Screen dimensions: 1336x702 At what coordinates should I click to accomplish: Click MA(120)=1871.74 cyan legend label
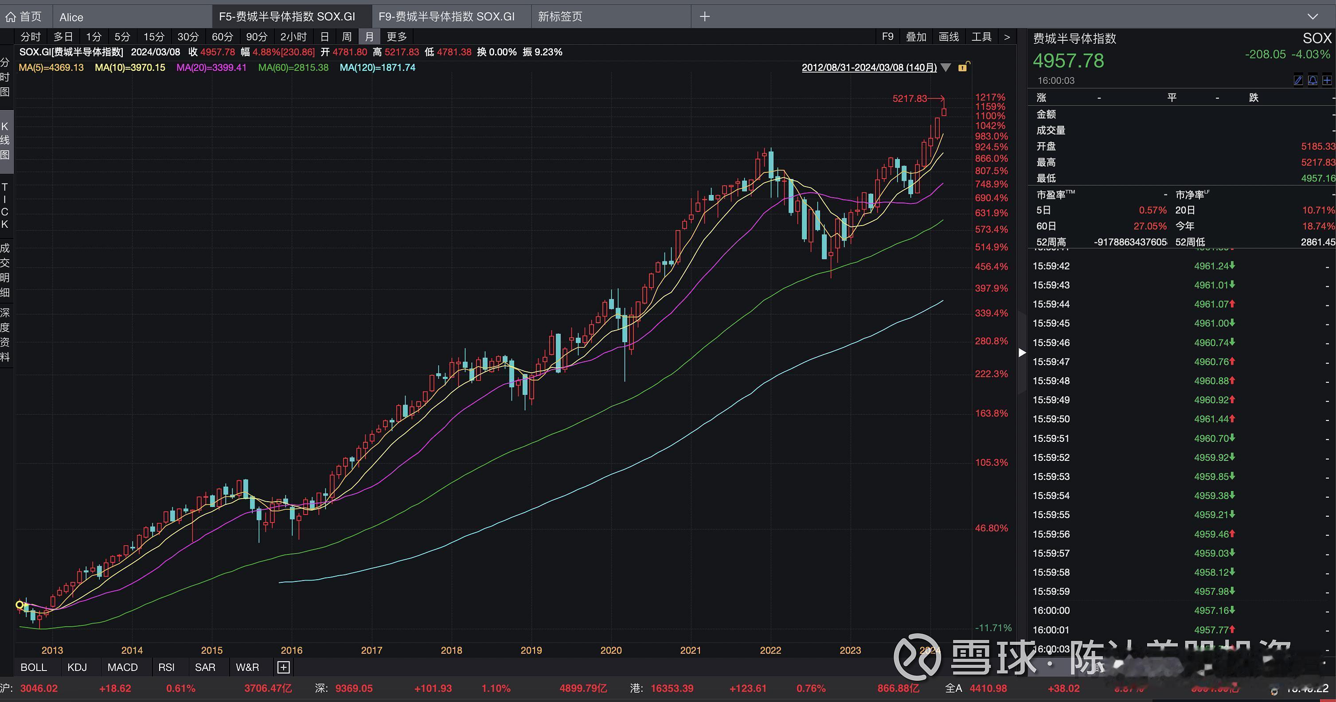pos(378,67)
